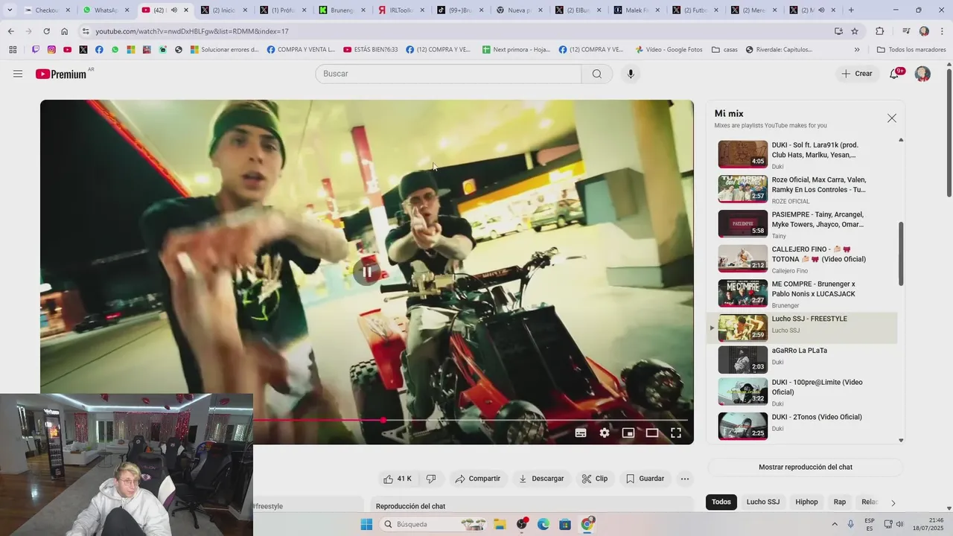Open the YouTube account avatar menu

click(x=922, y=74)
